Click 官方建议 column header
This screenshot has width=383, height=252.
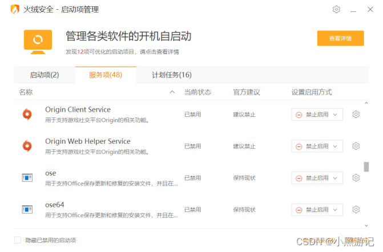(x=247, y=92)
